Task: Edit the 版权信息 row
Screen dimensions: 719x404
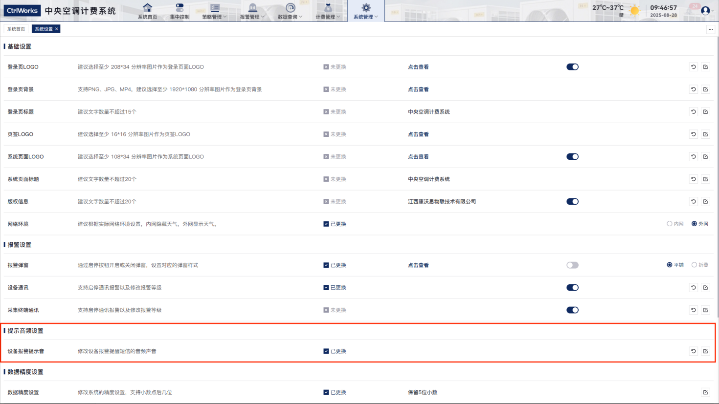Action: tap(705, 202)
